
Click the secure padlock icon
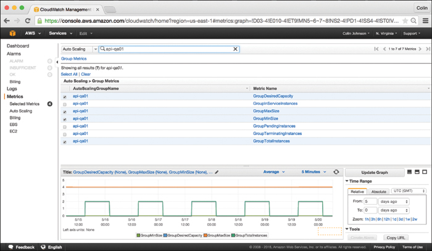[x=39, y=21]
